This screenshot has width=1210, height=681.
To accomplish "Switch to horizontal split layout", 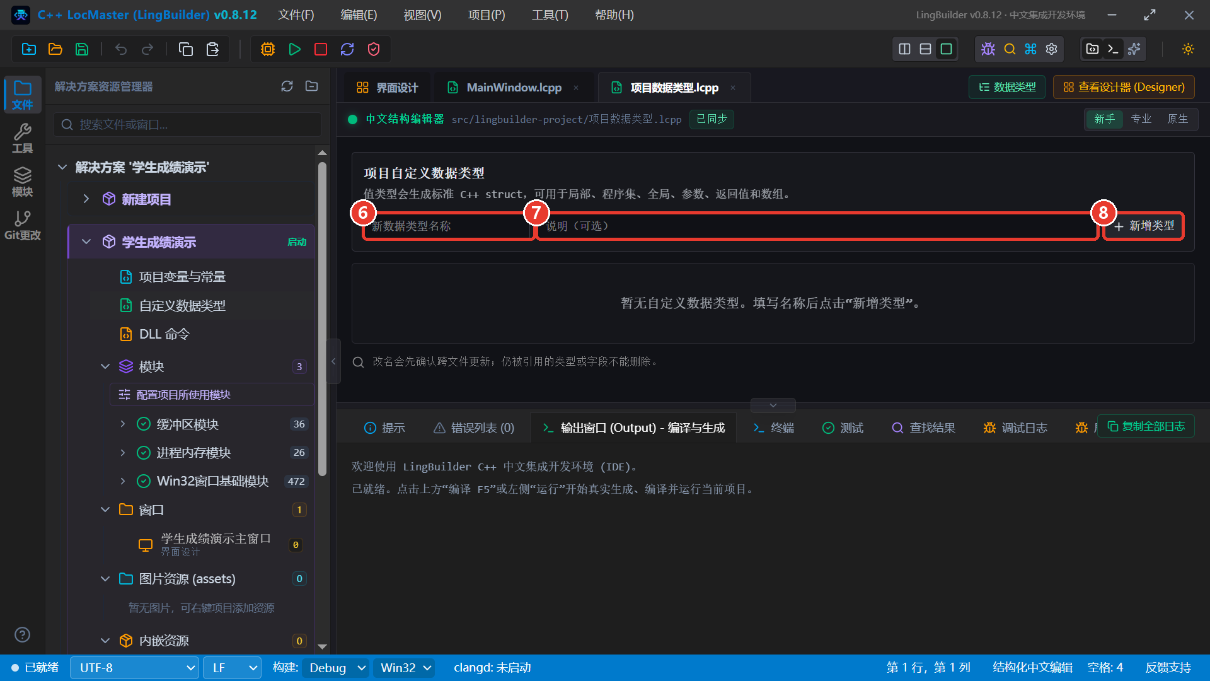I will [x=925, y=49].
